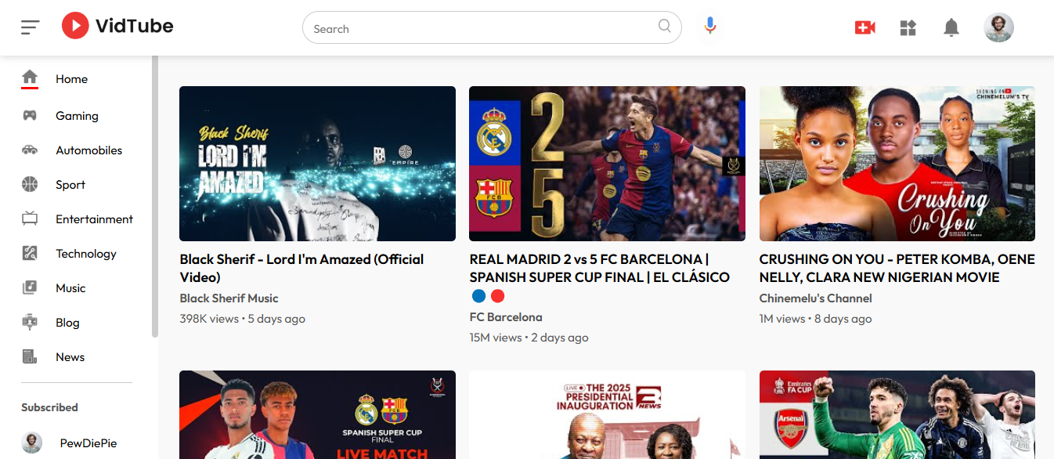The width and height of the screenshot is (1054, 459).
Task: Select the Entertainment category label
Action: 94,219
